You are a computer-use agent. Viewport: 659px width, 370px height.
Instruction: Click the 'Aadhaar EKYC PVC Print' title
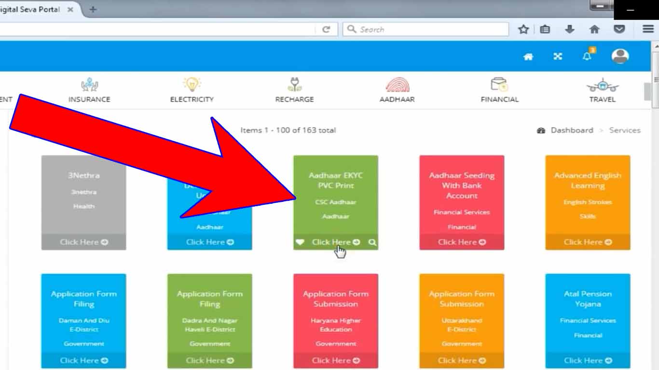pyautogui.click(x=336, y=180)
